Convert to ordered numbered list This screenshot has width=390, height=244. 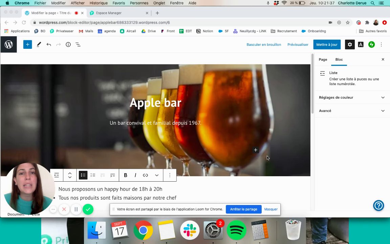point(93,175)
